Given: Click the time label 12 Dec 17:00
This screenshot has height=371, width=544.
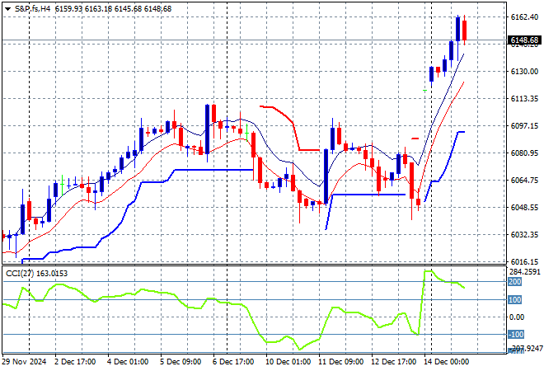Looking at the screenshot, I should pos(393,362).
